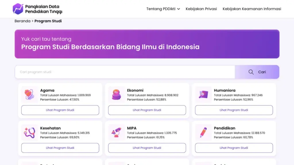Viewport: 294px width, 165px height.
Task: Select the Pendidikan card title
Action: (225, 128)
